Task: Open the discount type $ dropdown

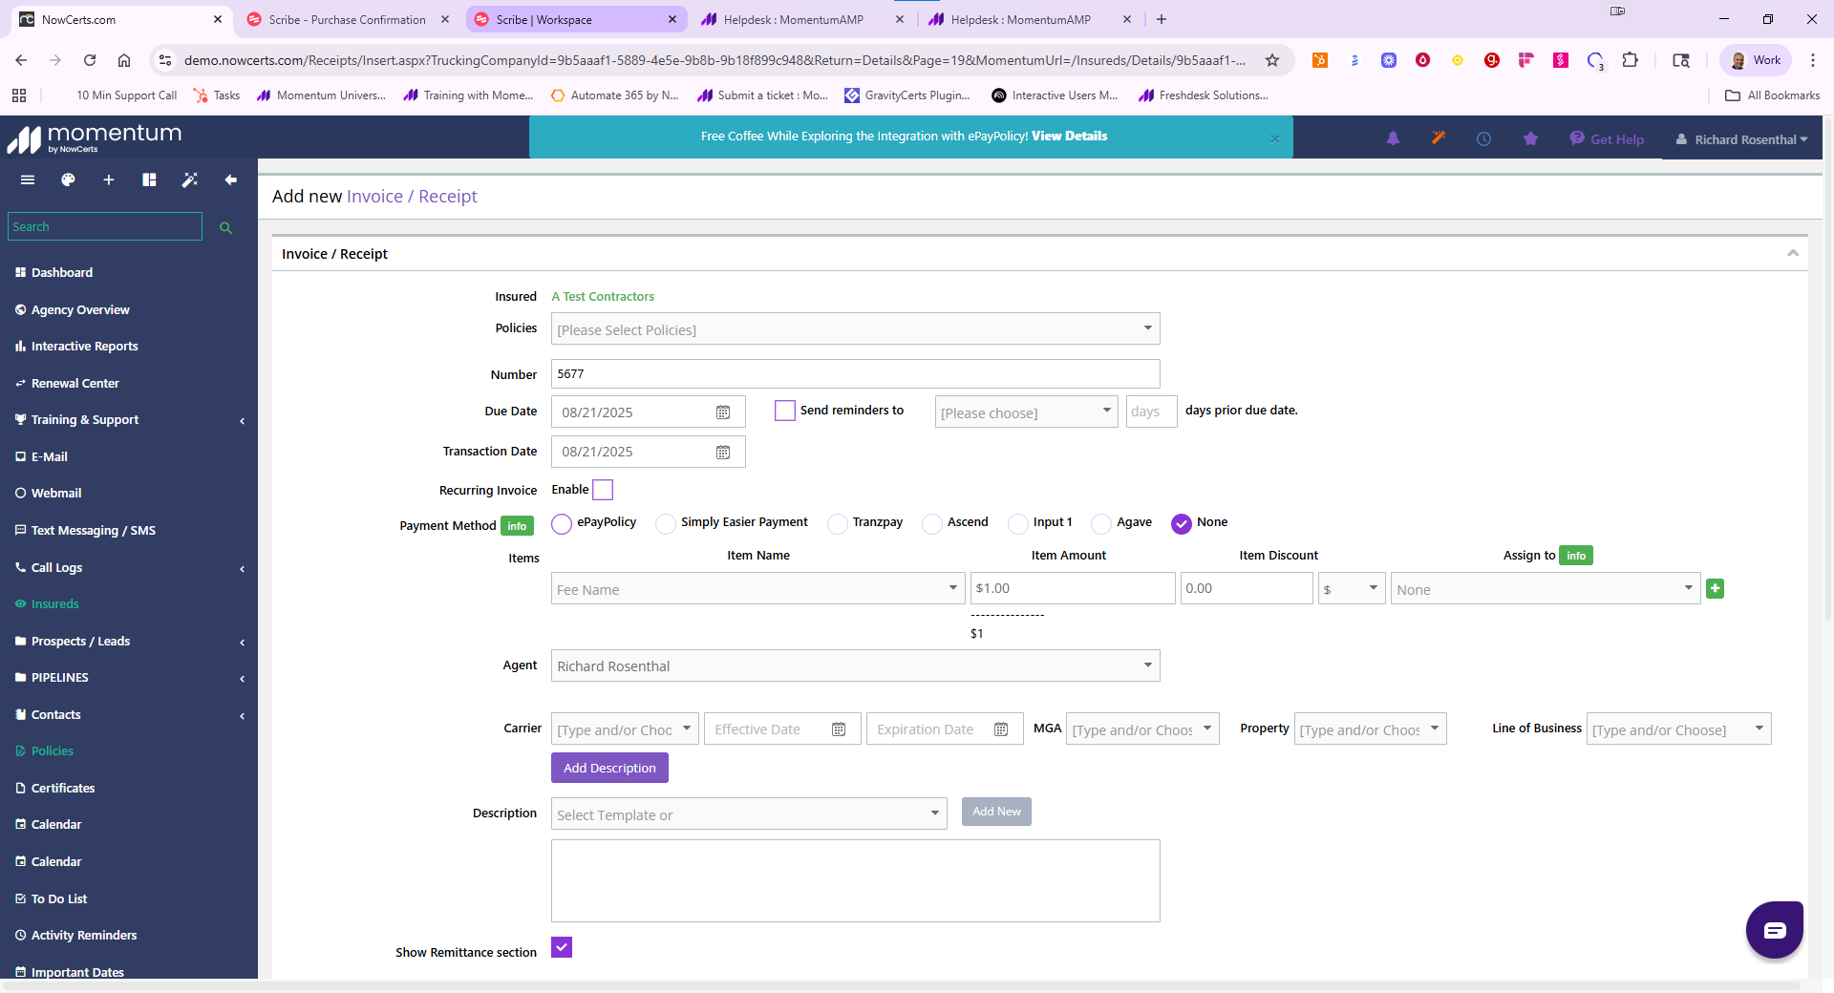Action: [1352, 589]
